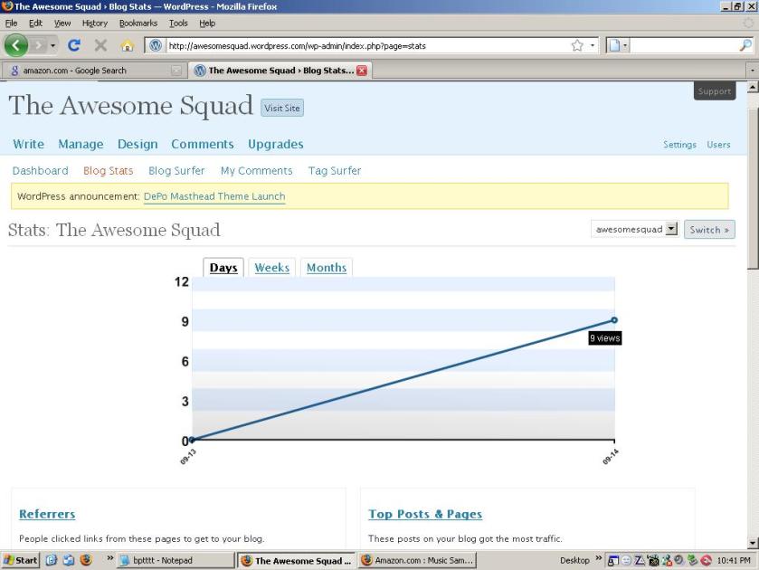Open the DePo Masthead Theme Launch link
The image size is (759, 570).
click(213, 196)
